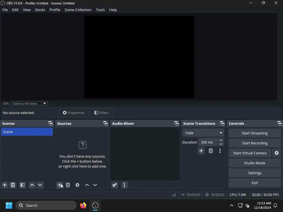
Task: Open the Edit menu
Action: [15, 10]
